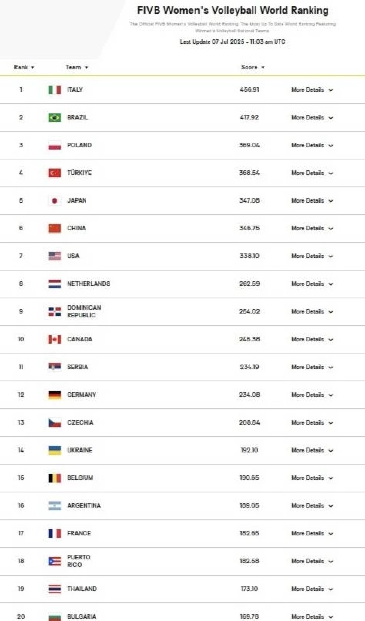This screenshot has width=365, height=621.
Task: Click the Türkiye flag icon
Action: [54, 173]
